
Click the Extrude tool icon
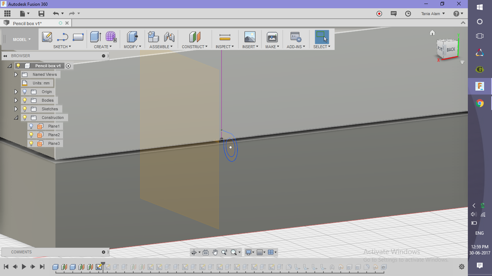(x=95, y=37)
